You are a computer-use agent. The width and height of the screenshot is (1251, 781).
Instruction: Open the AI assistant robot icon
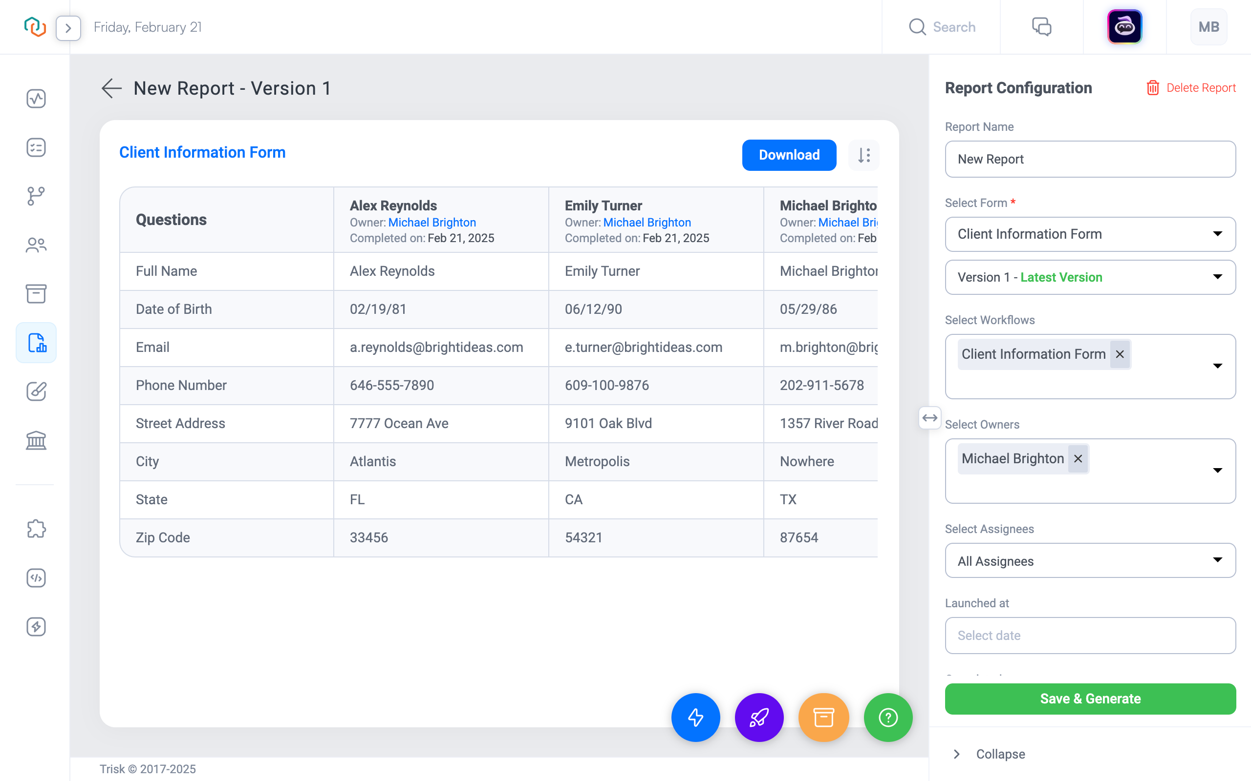[1124, 27]
